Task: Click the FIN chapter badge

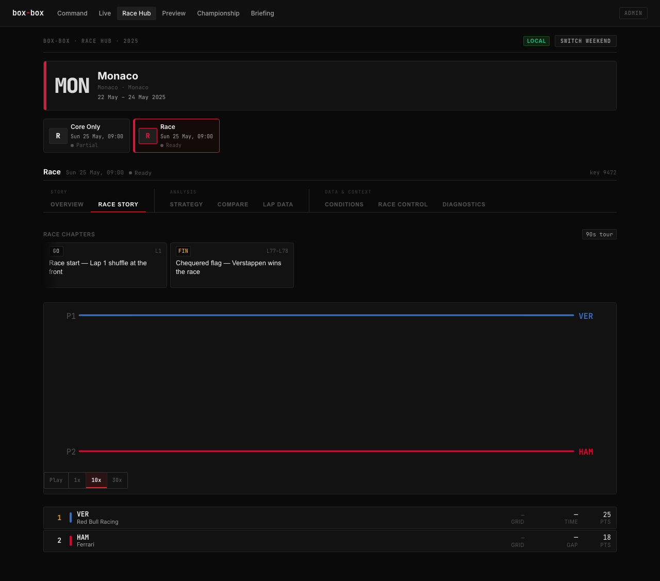Action: [183, 251]
